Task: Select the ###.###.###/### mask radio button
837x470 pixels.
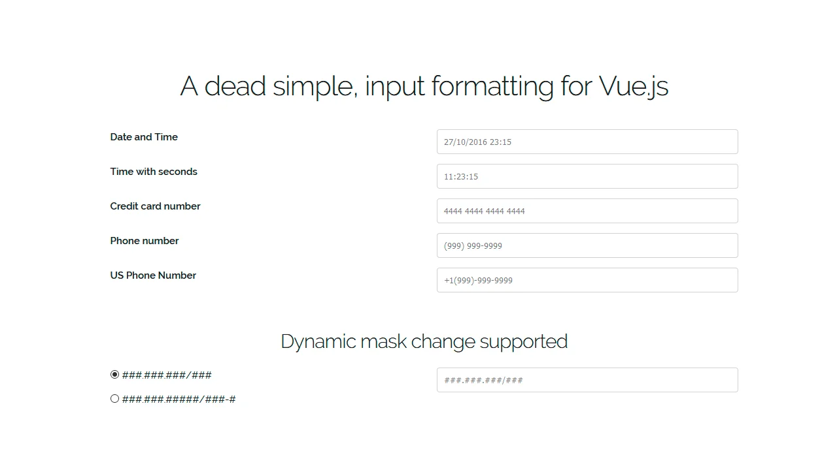Action: coord(114,374)
